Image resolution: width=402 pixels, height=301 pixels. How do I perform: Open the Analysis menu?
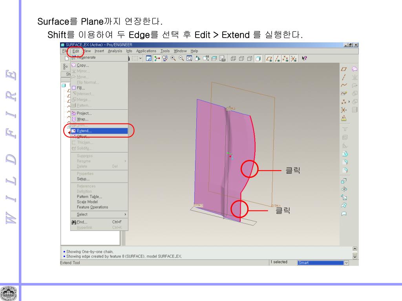115,51
